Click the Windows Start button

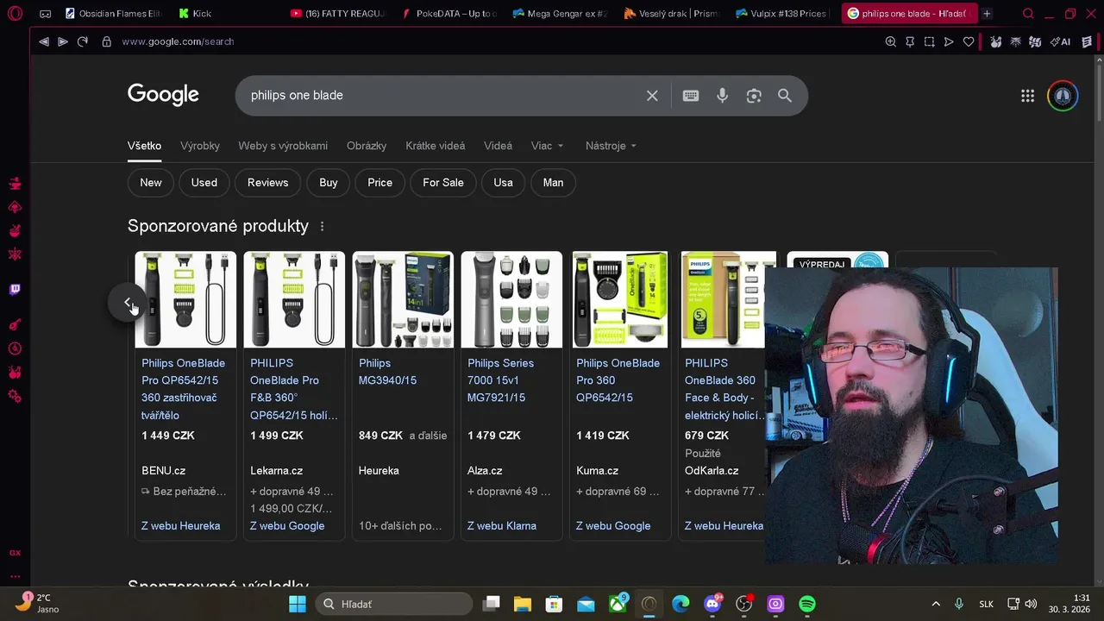(x=298, y=604)
